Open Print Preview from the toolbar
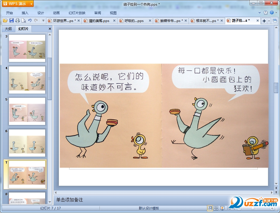The image size is (280, 213). pyautogui.click(x=24, y=21)
